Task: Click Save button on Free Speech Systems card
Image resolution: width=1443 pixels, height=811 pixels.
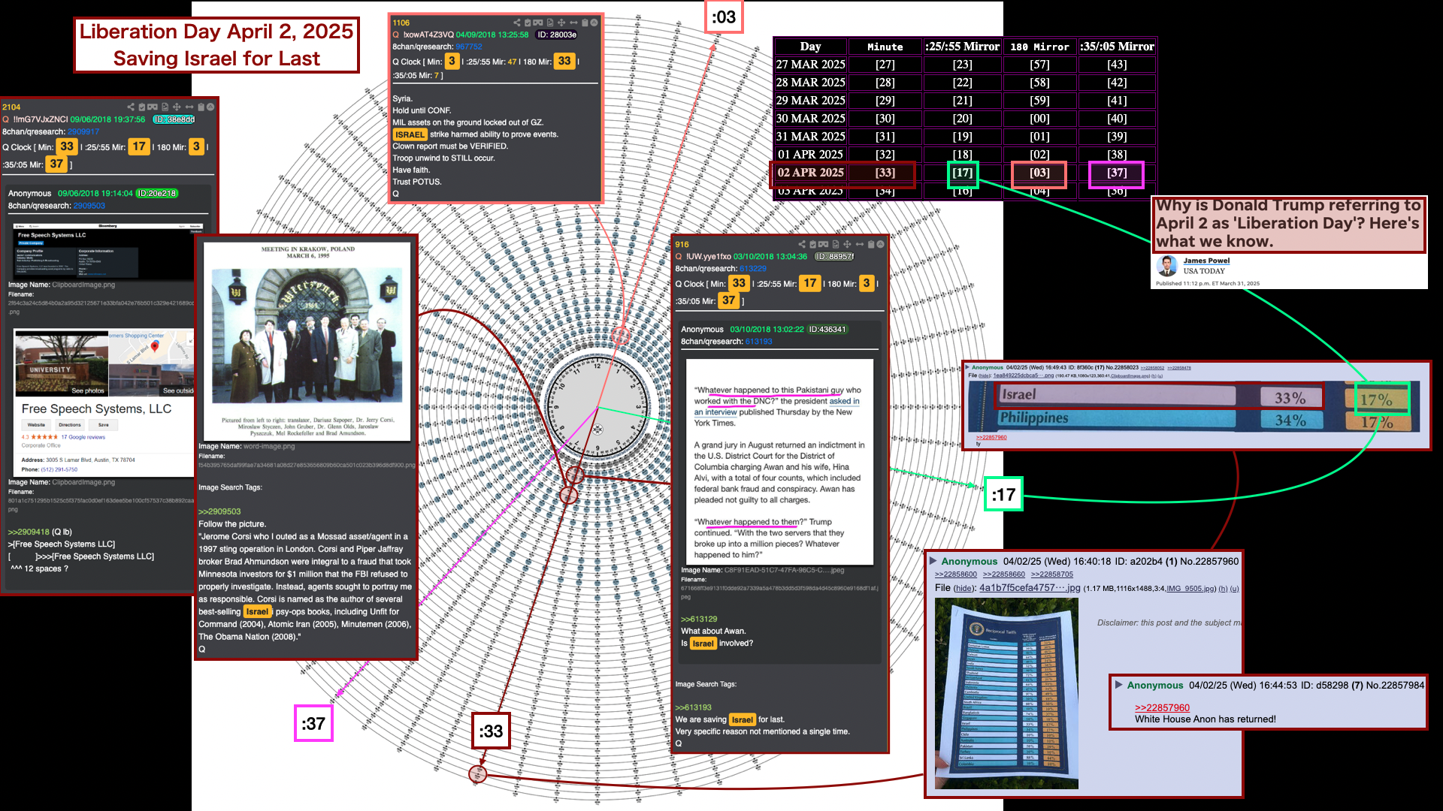Action: (x=104, y=425)
